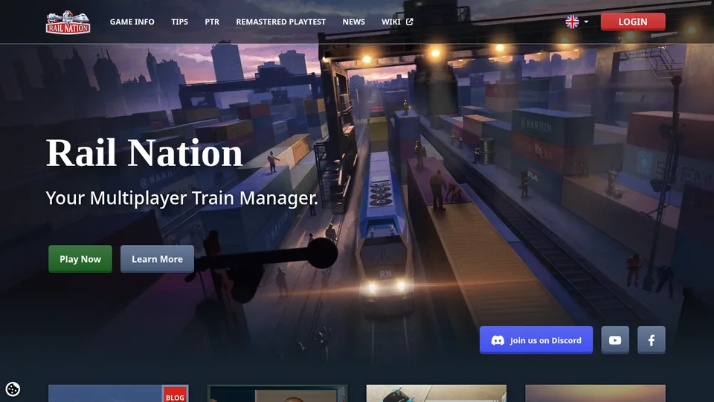Open the external WIKI link
The width and height of the screenshot is (714, 402).
click(x=397, y=22)
